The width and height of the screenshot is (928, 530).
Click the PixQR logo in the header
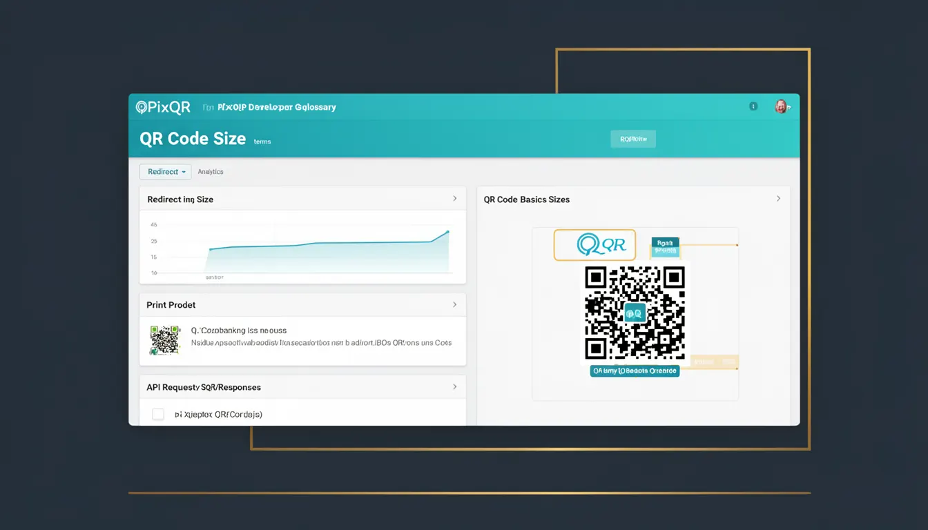tap(163, 108)
